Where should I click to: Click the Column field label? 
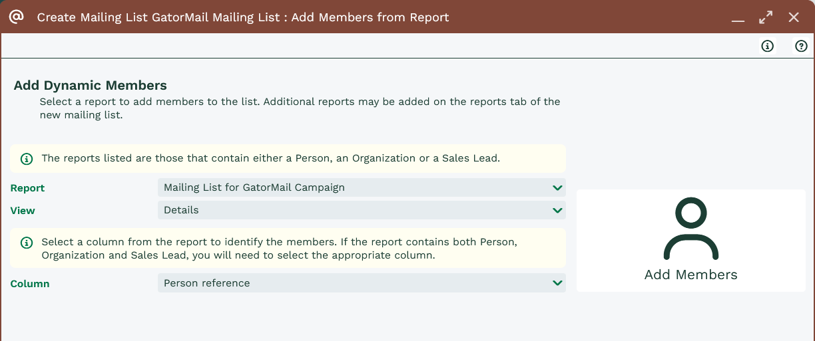30,284
